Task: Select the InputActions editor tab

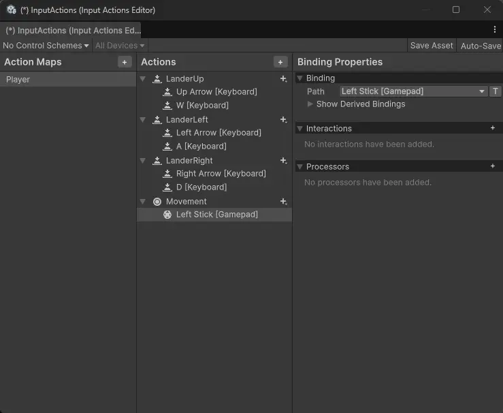Action: point(72,31)
